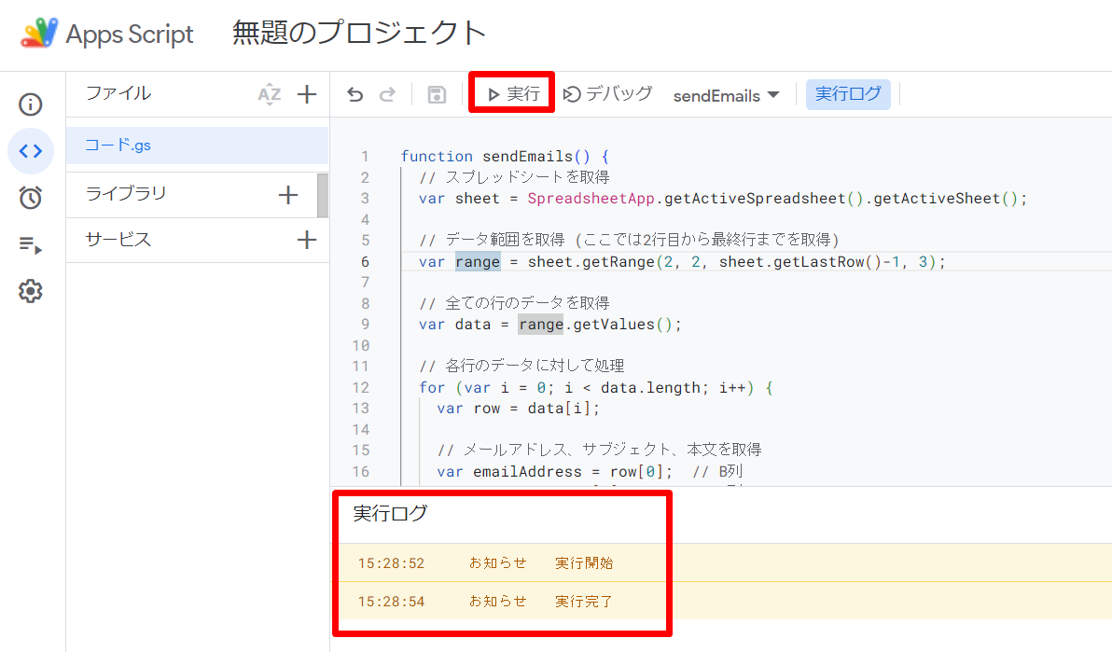Click the sidebar scrollbar beside ライブラリ
Image resolution: width=1112 pixels, height=652 pixels.
pyautogui.click(x=323, y=195)
